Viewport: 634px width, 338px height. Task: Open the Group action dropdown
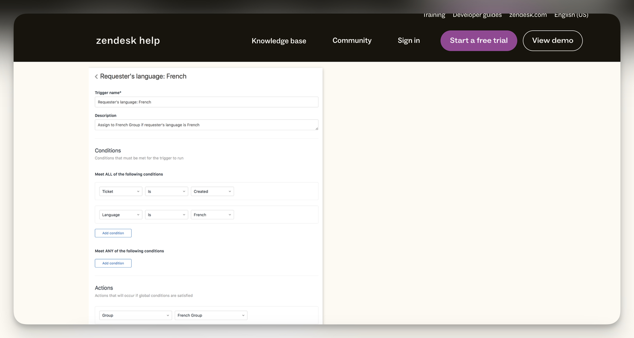pyautogui.click(x=135, y=315)
